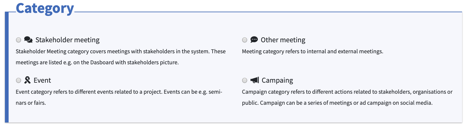Image resolution: width=467 pixels, height=128 pixels.
Task: Choose the Campaing radio button
Action: pyautogui.click(x=245, y=81)
